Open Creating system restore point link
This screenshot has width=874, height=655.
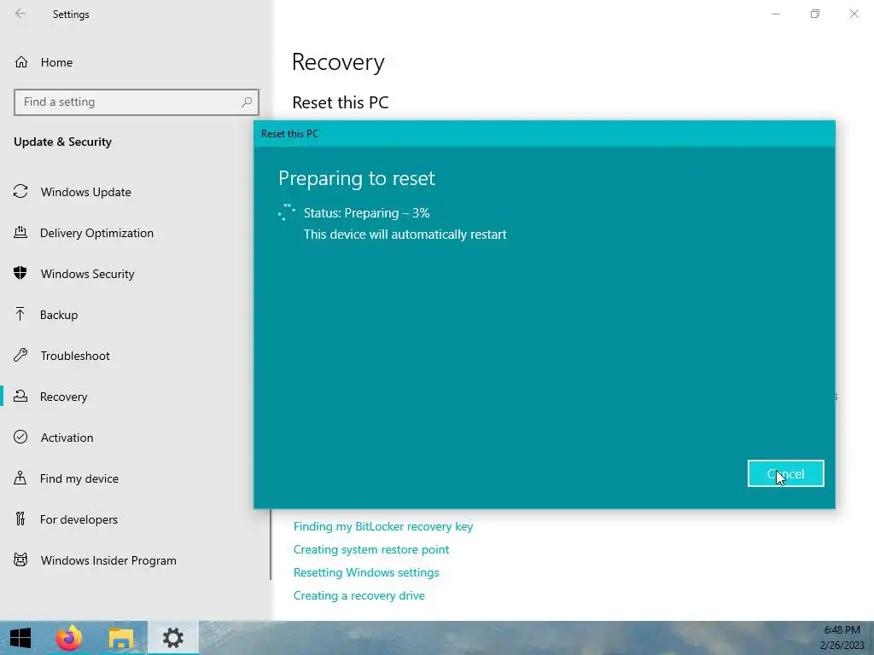tap(371, 549)
